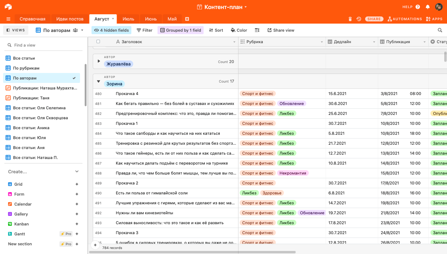The image size is (447, 254).
Task: Expand the Журавлёва author group
Action: [99, 61]
